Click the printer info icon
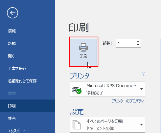This screenshot has width=161, height=133. point(143,74)
